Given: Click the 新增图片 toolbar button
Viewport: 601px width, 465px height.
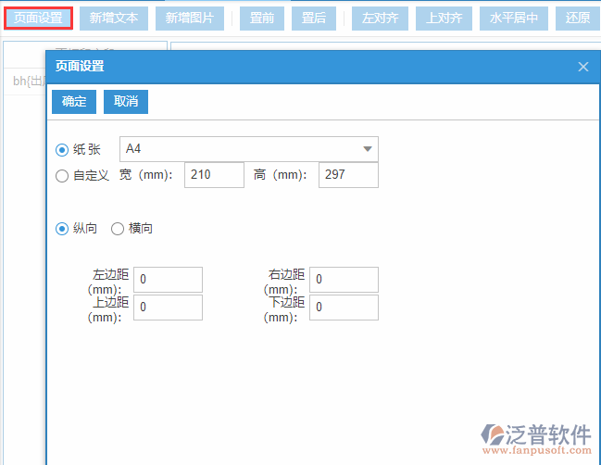Looking at the screenshot, I should coord(190,18).
